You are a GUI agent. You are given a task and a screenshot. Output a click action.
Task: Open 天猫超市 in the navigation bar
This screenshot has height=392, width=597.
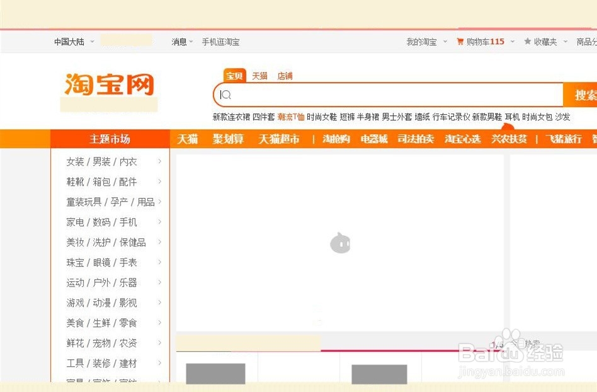tap(279, 139)
